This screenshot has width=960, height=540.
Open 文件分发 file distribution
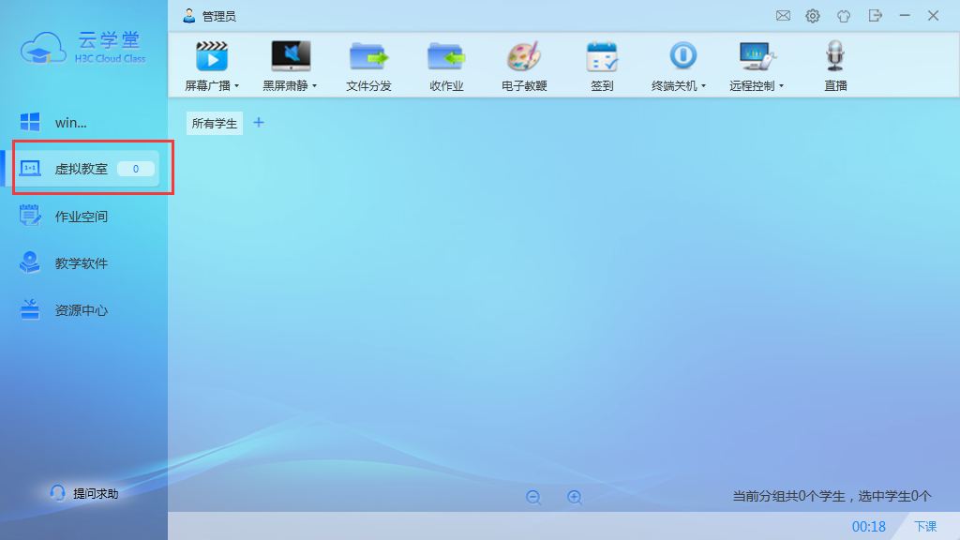point(368,66)
